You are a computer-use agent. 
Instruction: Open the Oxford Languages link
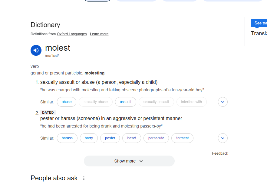click(72, 34)
